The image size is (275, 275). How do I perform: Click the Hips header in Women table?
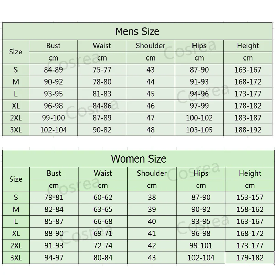click(201, 173)
